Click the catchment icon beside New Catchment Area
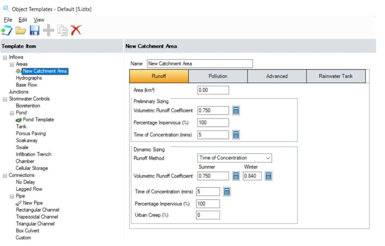This screenshot has height=246, width=385. (x=18, y=71)
